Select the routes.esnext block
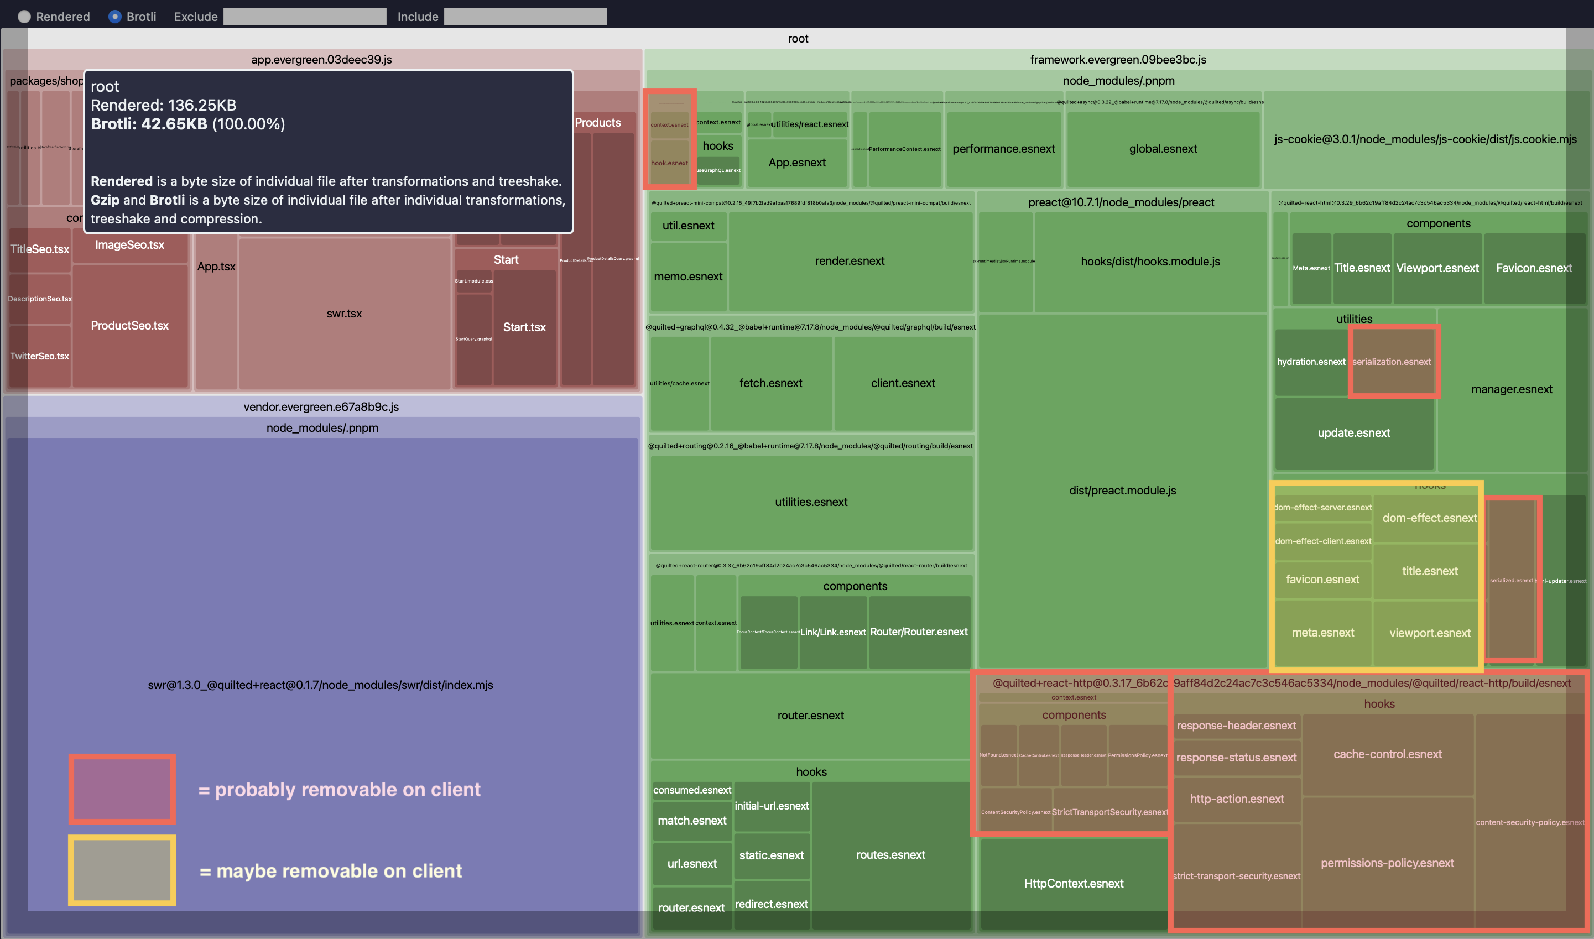1594x939 pixels. tap(890, 854)
